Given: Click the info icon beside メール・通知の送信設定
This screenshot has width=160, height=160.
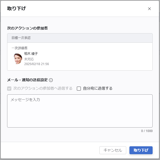Looking at the screenshot, I should click(x=51, y=80).
